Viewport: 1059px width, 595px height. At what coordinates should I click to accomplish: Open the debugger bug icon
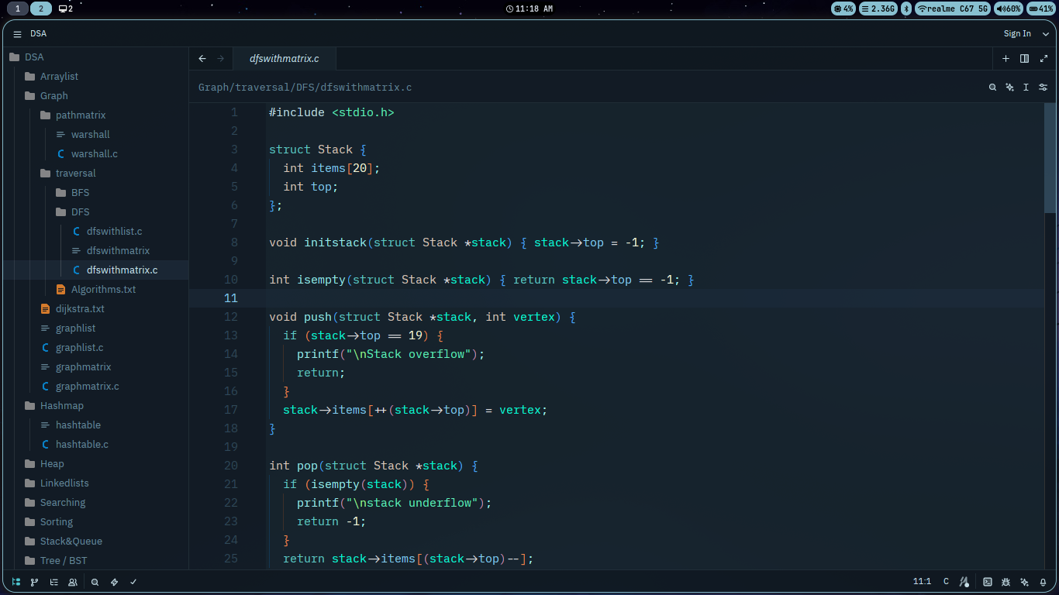coord(1006,582)
